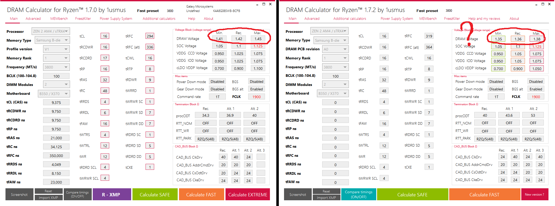
Task: Open DIMM Modules dropdown in 1.7.2 window
Action: (x=336, y=84)
